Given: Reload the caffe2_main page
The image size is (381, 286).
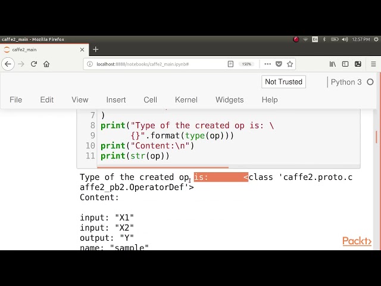Looking at the screenshot, I should 34,64.
